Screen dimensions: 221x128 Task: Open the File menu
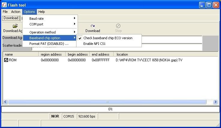coord(5,12)
